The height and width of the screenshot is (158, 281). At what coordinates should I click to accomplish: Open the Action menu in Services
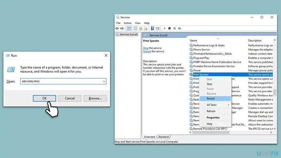click(x=127, y=23)
